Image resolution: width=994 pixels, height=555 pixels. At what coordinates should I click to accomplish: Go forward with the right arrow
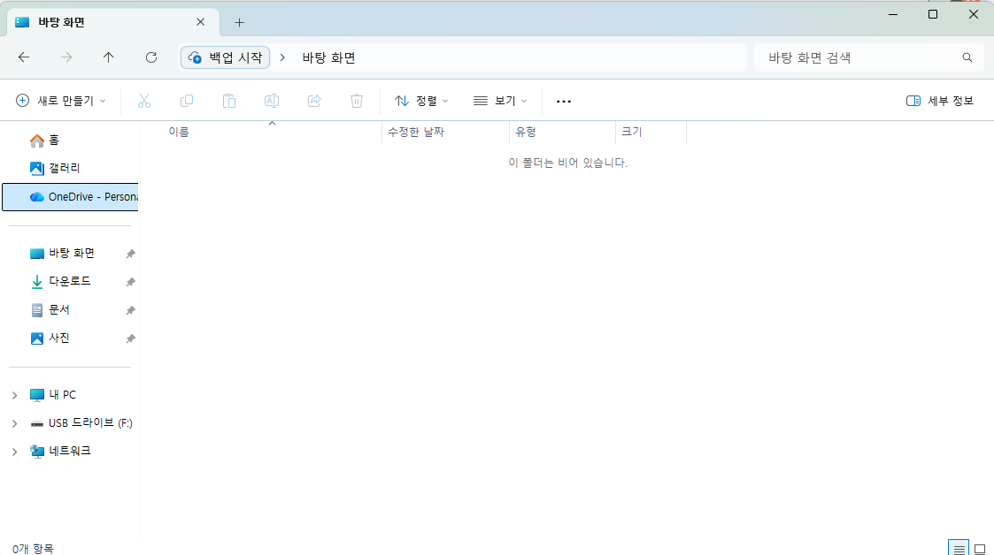click(x=65, y=57)
